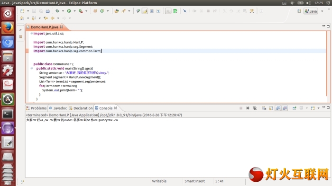Image resolution: width=332 pixels, height=186 pixels.
Task: Open the Open Console dropdown arrow
Action: tap(318, 108)
